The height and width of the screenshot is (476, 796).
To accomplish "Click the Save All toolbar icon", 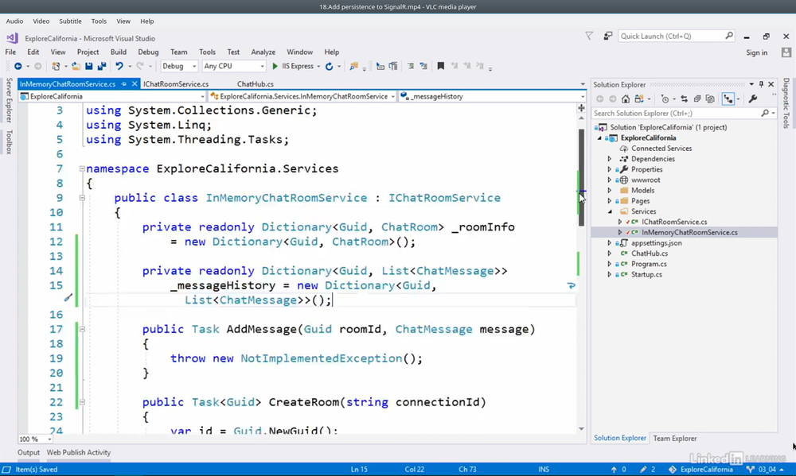I will (102, 67).
